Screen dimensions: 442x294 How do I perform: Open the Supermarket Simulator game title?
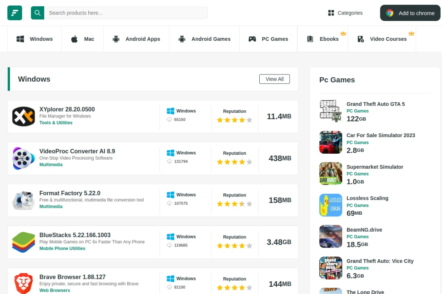tap(375, 167)
